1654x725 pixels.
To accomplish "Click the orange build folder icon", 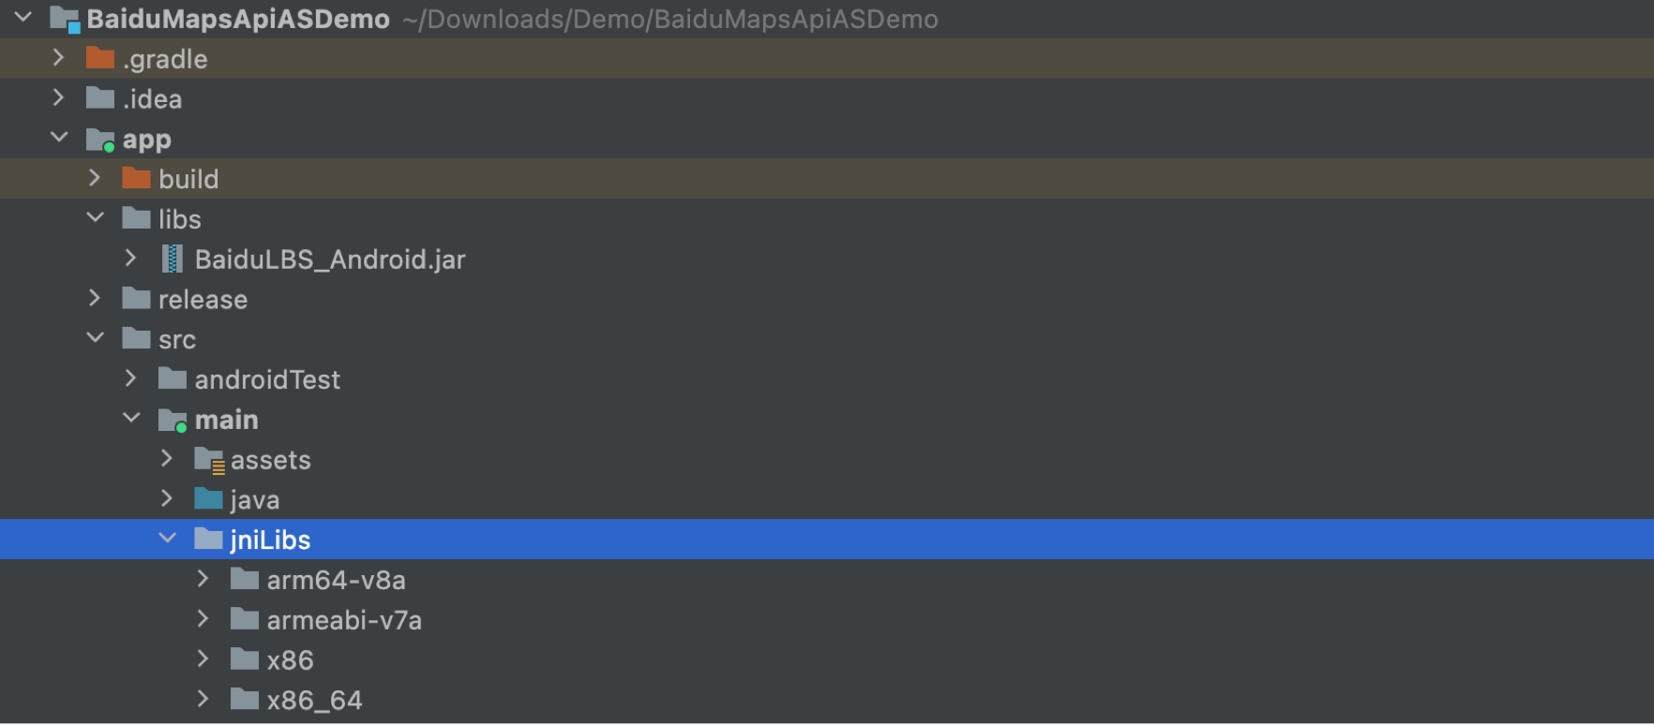I will pyautogui.click(x=136, y=179).
